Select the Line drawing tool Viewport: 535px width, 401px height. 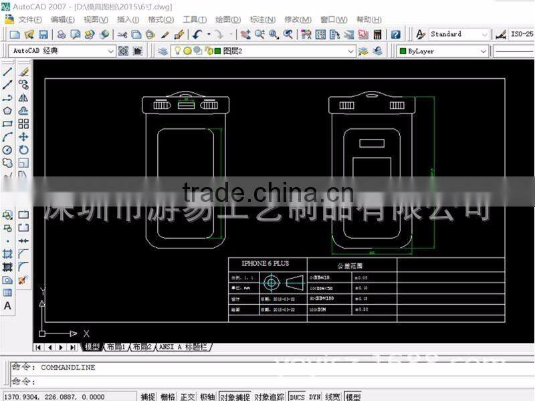tap(7, 72)
